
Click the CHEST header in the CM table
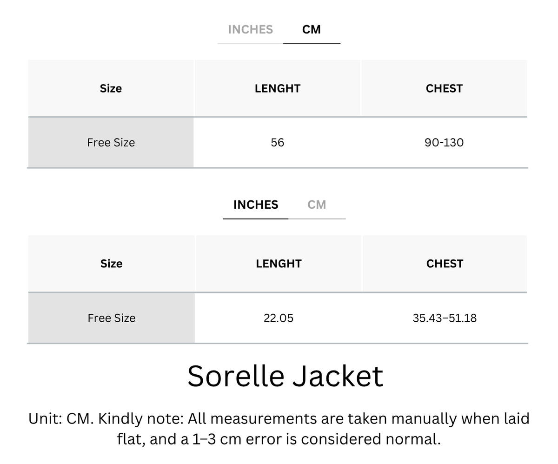[444, 88]
